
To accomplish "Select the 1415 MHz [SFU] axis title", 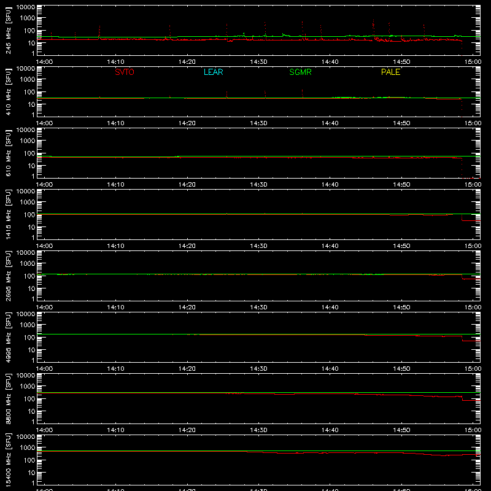I will [x=8, y=214].
